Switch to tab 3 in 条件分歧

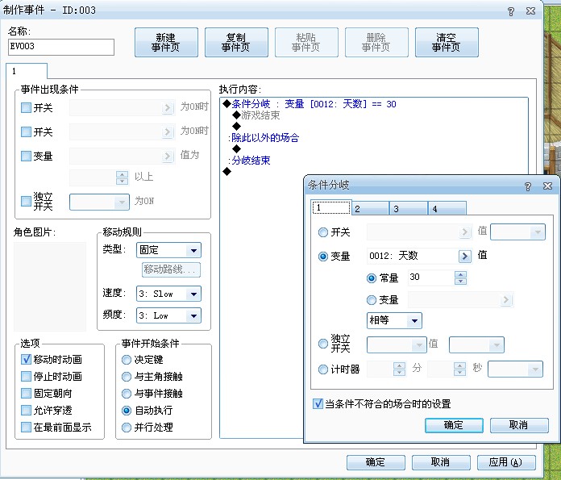pos(409,209)
